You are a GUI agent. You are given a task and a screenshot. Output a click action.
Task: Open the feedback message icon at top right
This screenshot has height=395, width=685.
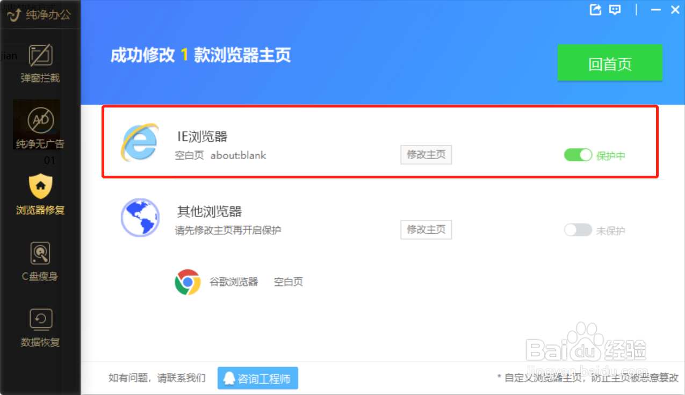(614, 10)
